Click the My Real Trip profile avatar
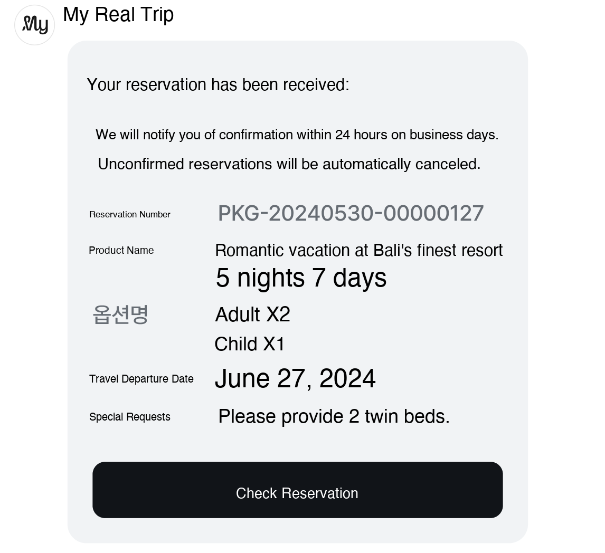Screen dimensions: 605x553 pyautogui.click(x=35, y=25)
